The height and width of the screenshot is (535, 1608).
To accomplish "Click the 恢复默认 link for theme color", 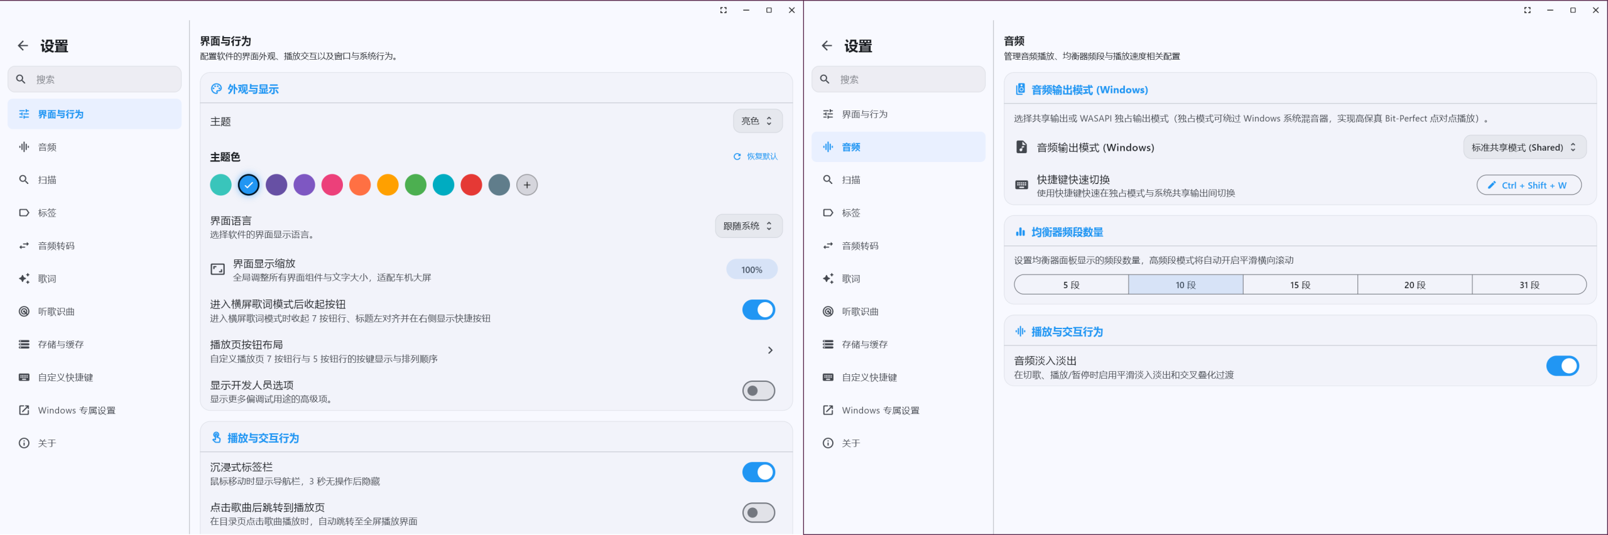I will pos(755,156).
